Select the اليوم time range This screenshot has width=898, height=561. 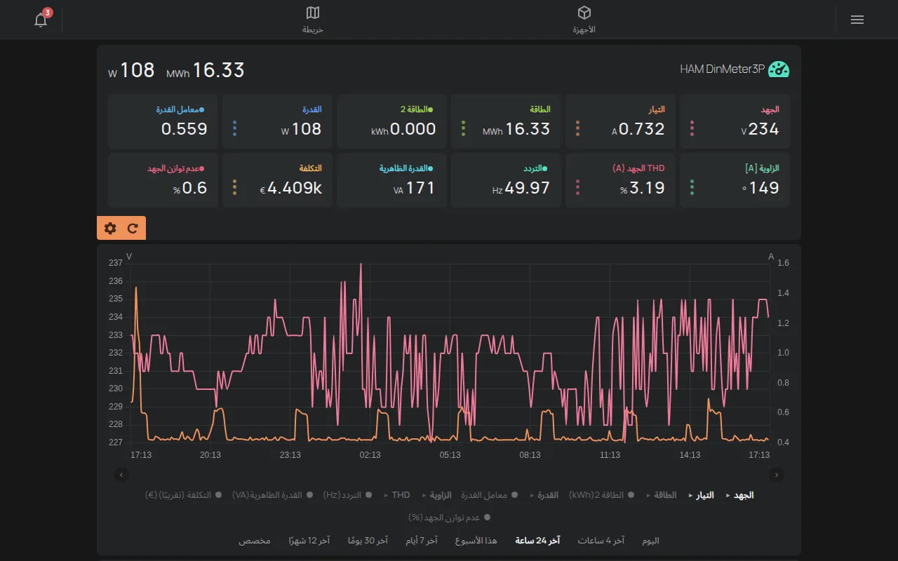pyautogui.click(x=651, y=541)
